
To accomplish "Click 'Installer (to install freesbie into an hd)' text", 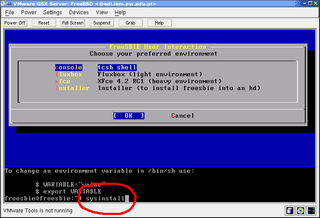I will [179, 88].
